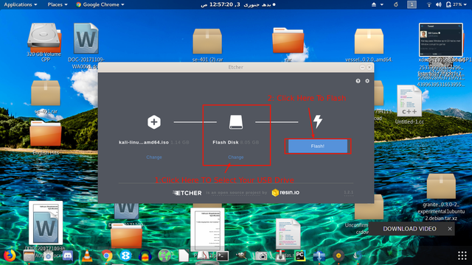This screenshot has width=472, height=265.
Task: Click the eject removable drive indicator
Action: (x=374, y=4)
